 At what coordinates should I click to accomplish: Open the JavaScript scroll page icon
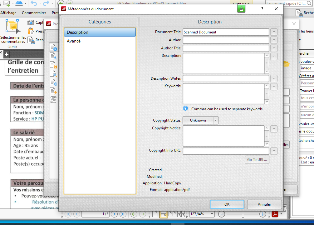pyautogui.click(x=54, y=100)
